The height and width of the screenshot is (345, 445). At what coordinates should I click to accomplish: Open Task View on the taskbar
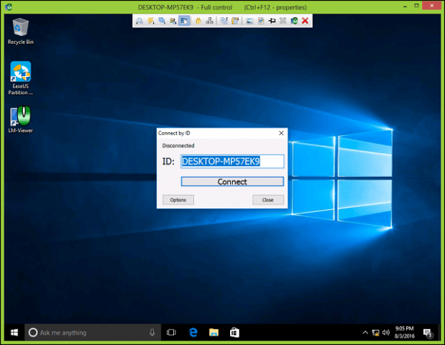[171, 333]
